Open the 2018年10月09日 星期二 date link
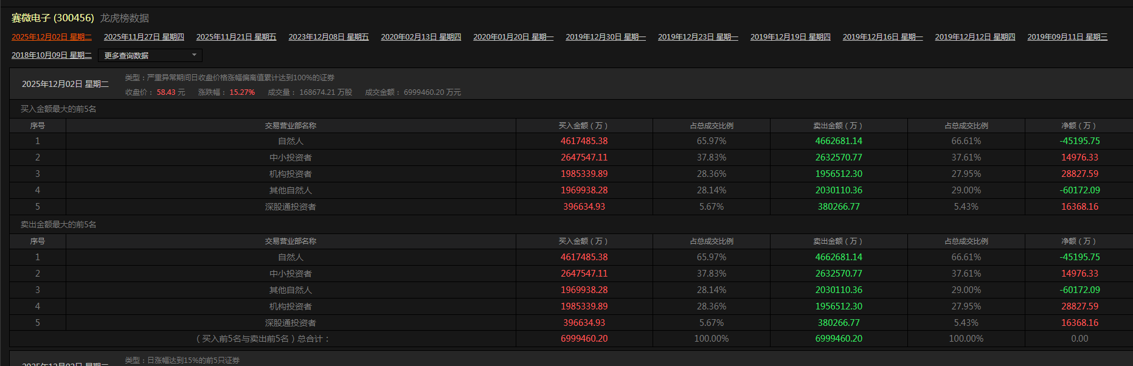This screenshot has height=366, width=1133. (x=52, y=55)
